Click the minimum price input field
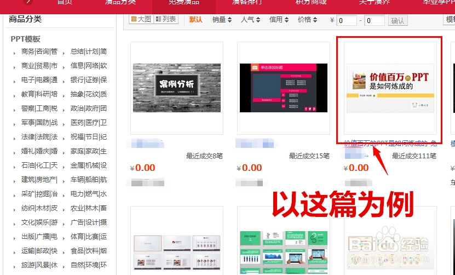 pos(347,21)
